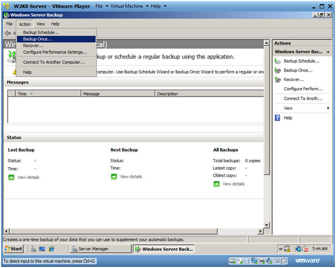Click Help link in Actions pane
The image size is (336, 268).
[x=288, y=118]
